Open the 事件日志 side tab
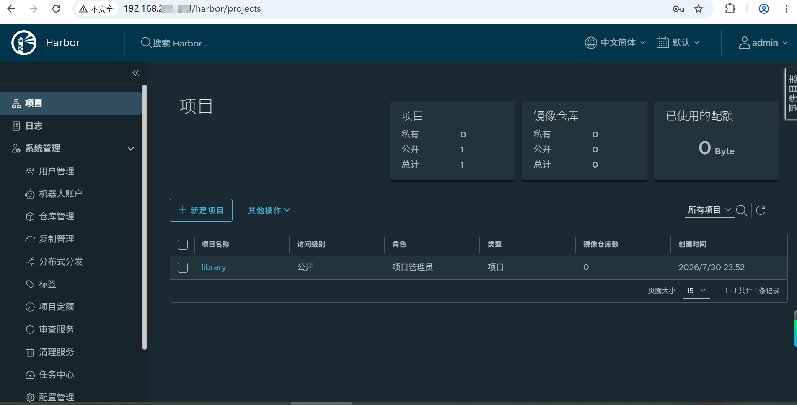 pos(791,94)
